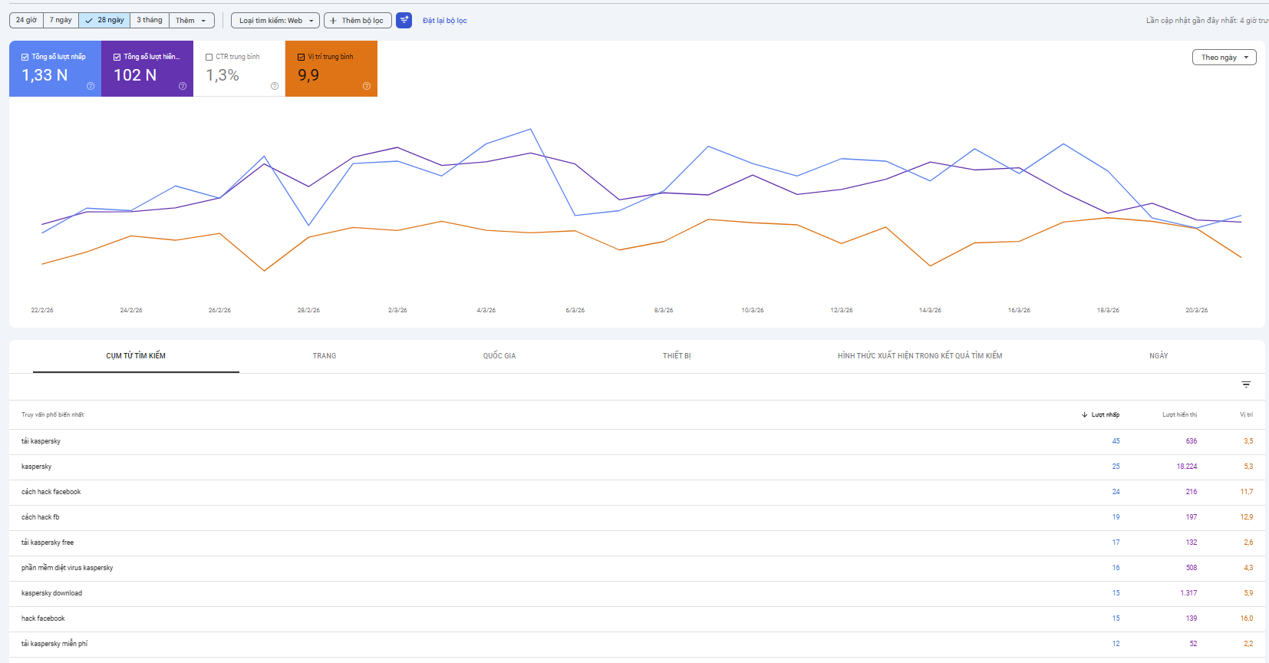Select the 7 ngày date range
The image size is (1269, 663).
click(x=61, y=20)
